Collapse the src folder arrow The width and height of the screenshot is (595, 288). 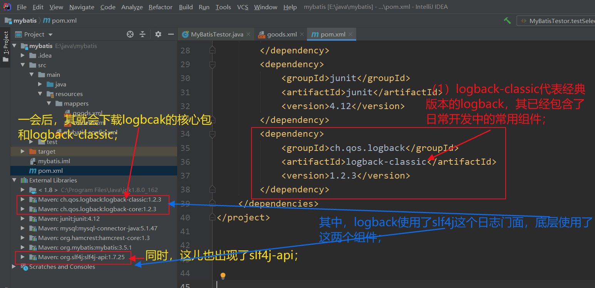(x=23, y=65)
